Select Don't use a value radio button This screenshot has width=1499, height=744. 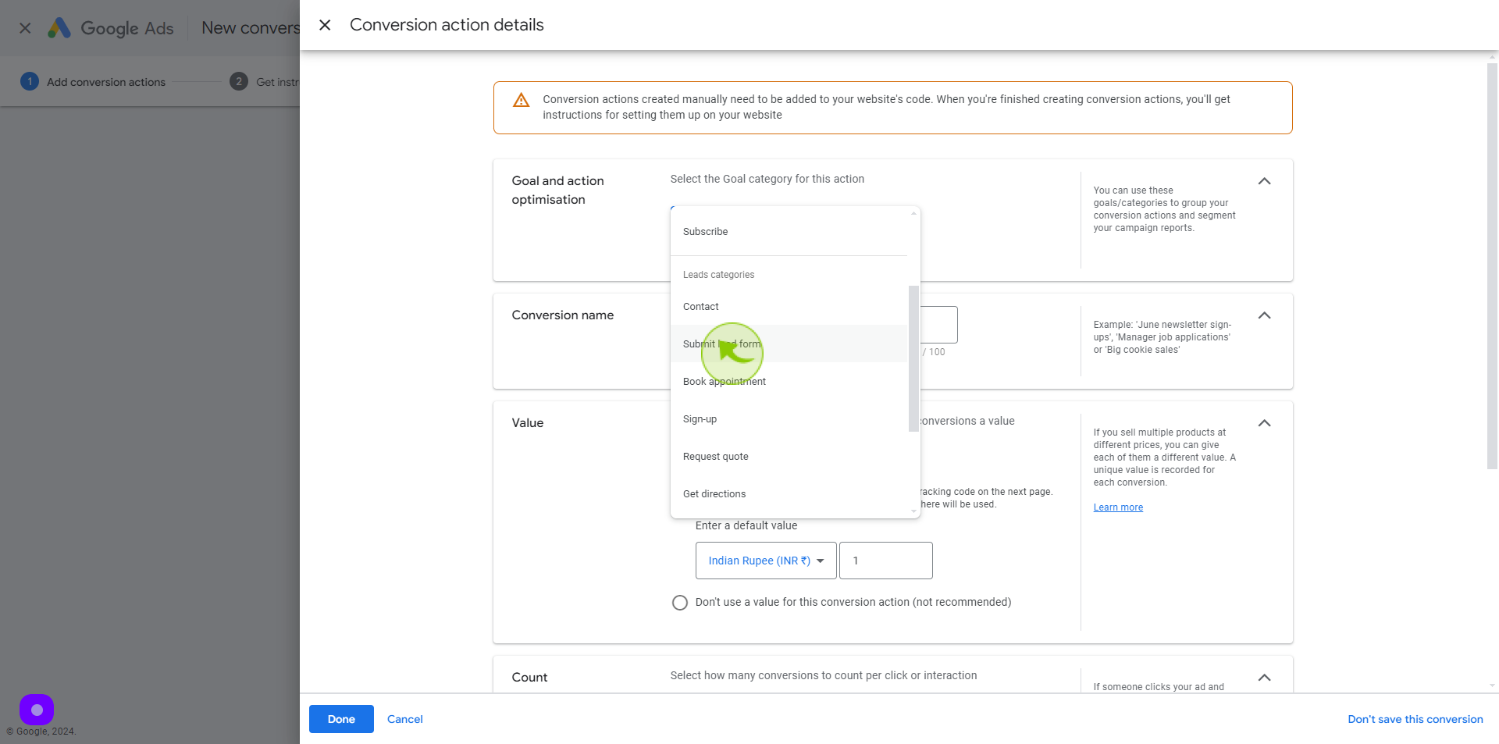click(x=680, y=603)
